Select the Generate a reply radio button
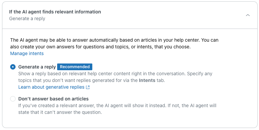The height and width of the screenshot is (130, 259). (13, 67)
